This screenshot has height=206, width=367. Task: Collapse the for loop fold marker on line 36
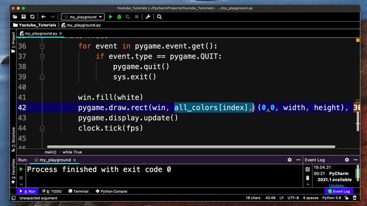coord(42,46)
